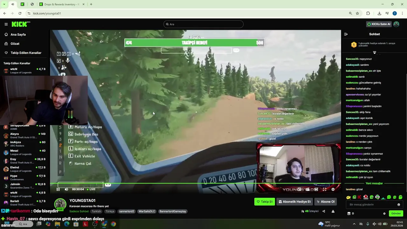Click Abonelik Hediye Et button
This screenshot has height=229, width=407.
pyautogui.click(x=294, y=202)
